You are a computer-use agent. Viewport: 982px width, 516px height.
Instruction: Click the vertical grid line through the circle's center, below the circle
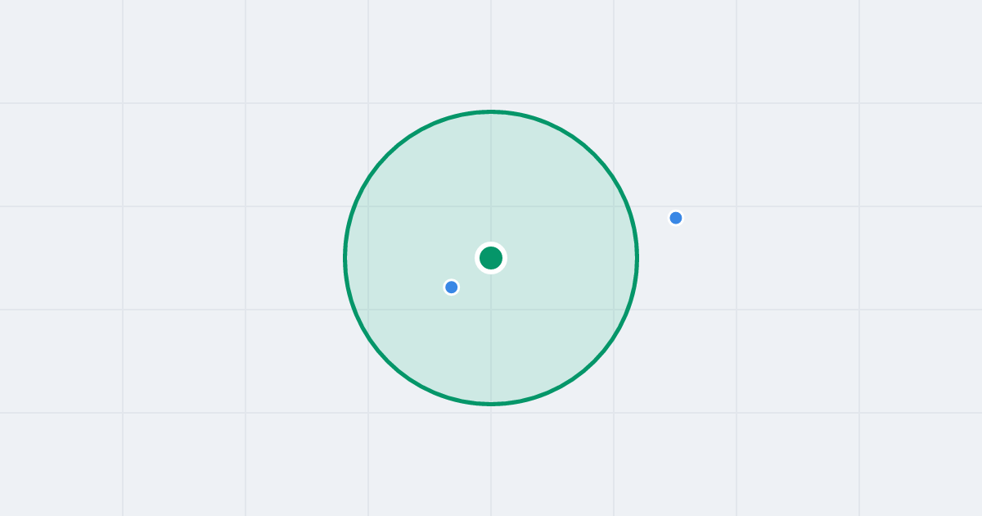(491, 459)
